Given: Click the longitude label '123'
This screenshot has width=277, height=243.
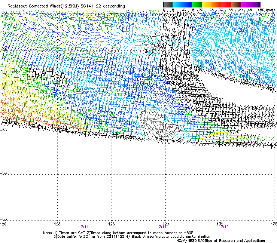Looking at the screenshot, I should tap(57, 224).
